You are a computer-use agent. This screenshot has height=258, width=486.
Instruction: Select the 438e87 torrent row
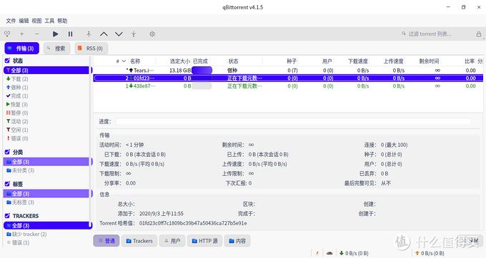point(288,86)
